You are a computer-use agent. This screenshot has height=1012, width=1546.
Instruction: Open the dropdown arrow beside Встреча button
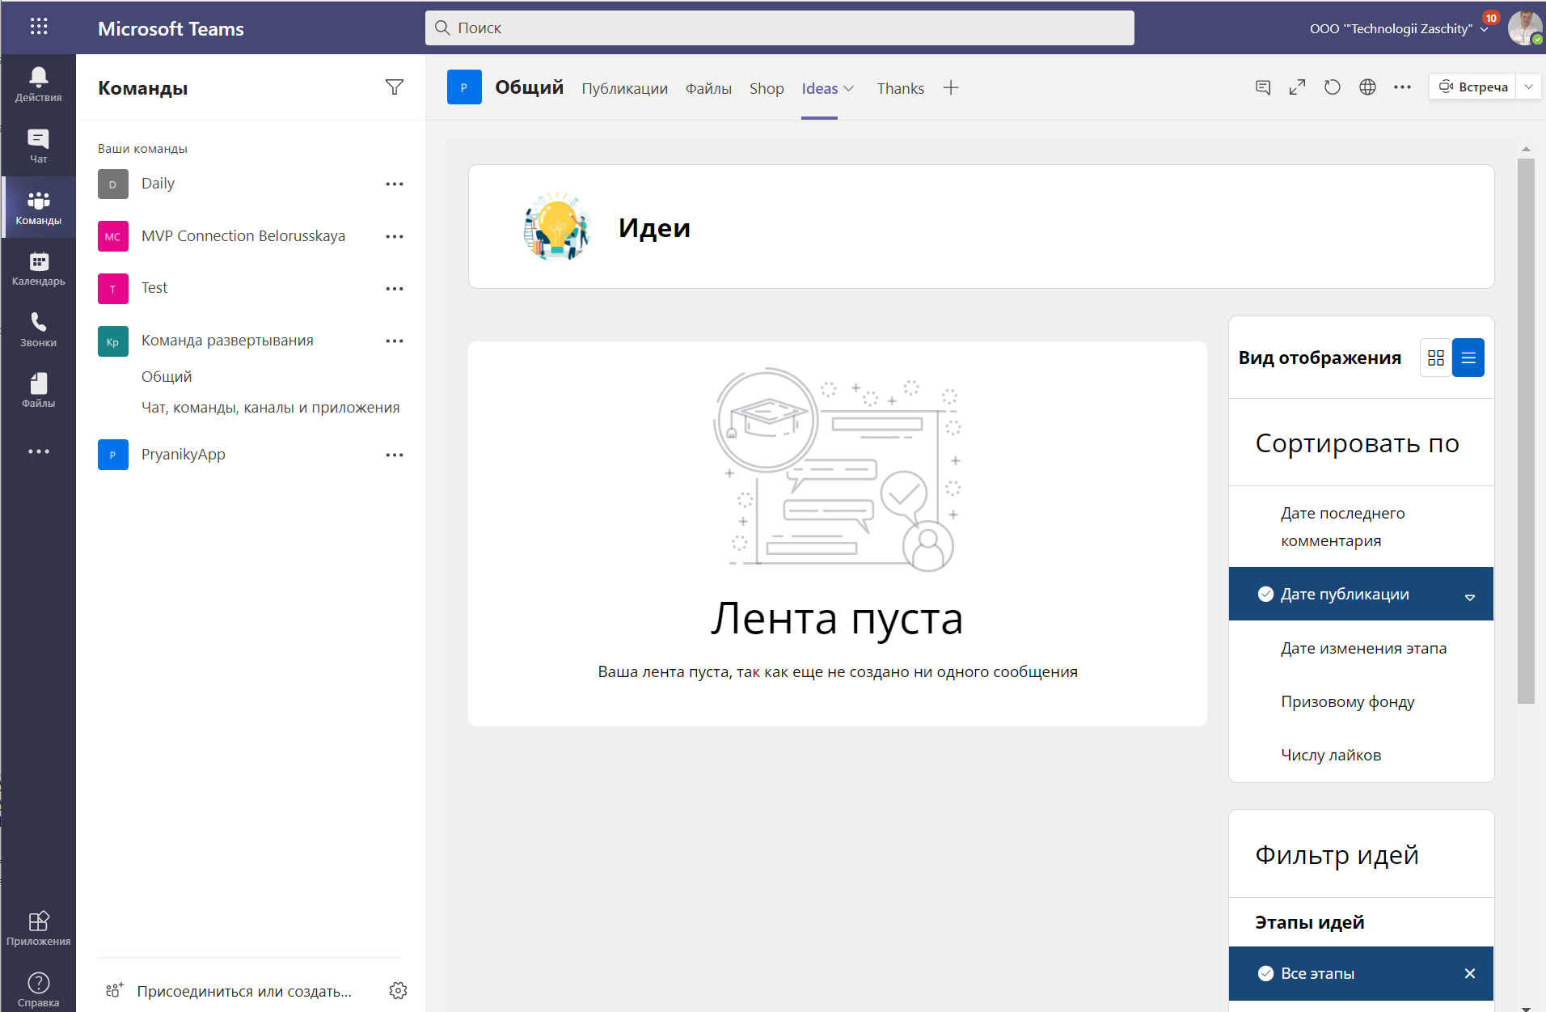[x=1528, y=87]
